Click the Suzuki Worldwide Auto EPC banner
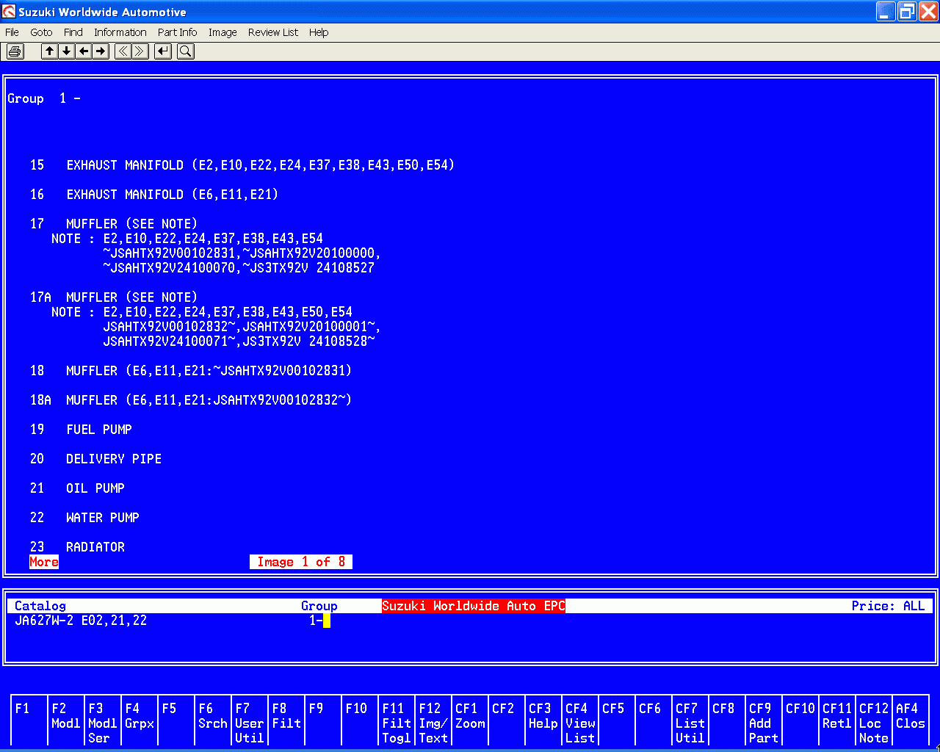The width and height of the screenshot is (940, 752). tap(474, 606)
